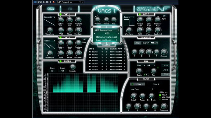211x118 pixels.
Task: Click the arpeggiator Steps value 32
Action: 52,71
